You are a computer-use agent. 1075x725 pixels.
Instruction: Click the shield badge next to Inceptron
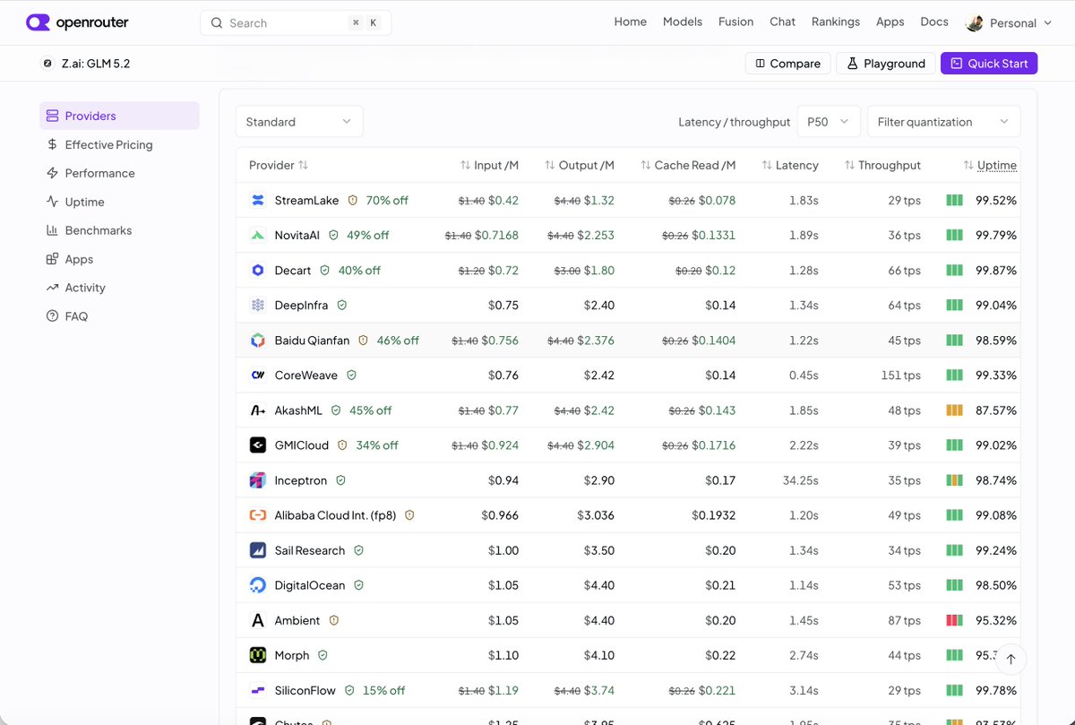click(x=340, y=480)
